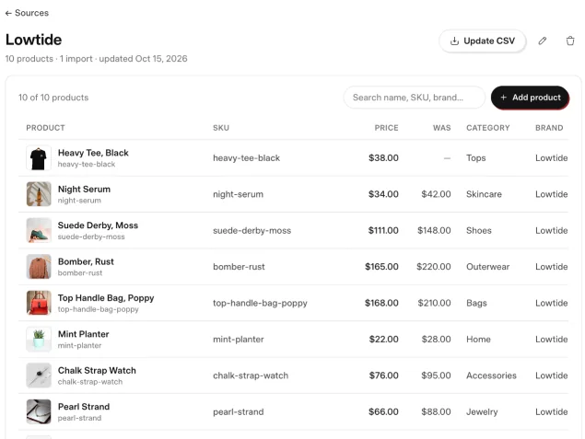Select the $210.00 was price
This screenshot has height=439, width=585.
point(434,303)
